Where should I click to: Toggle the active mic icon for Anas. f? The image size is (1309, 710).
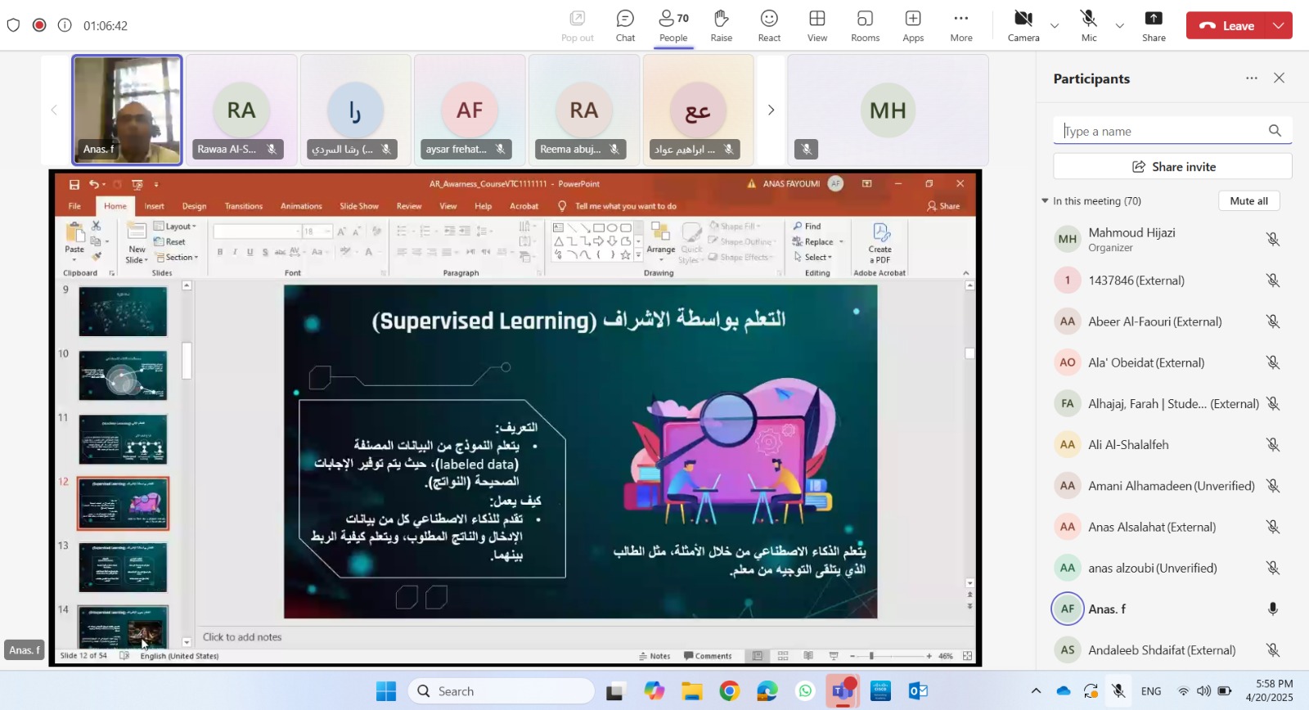click(x=1273, y=609)
